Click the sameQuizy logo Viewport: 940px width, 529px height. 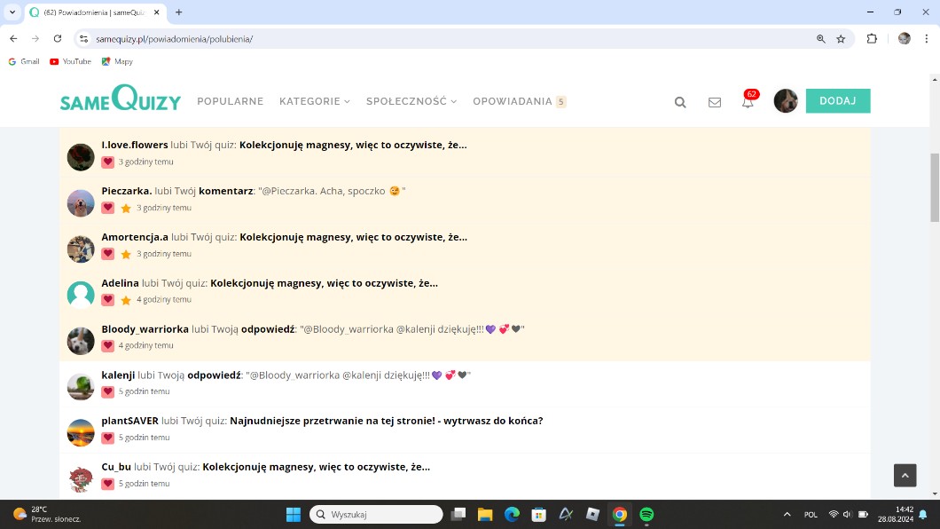tap(121, 99)
